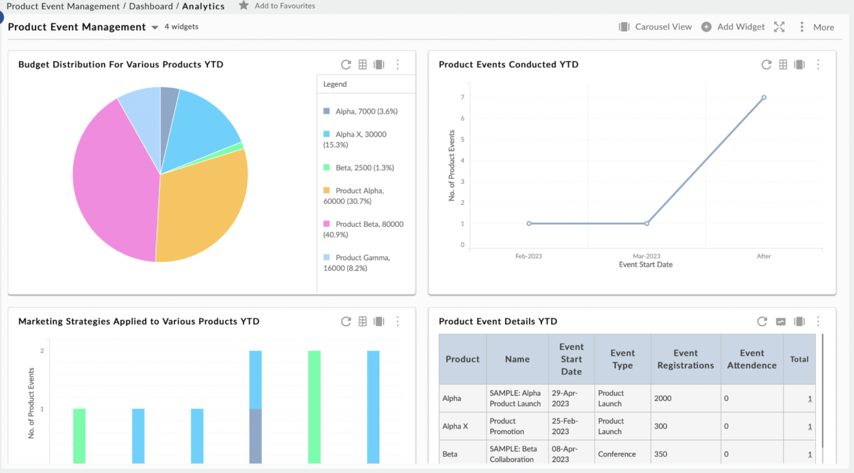The height and width of the screenshot is (473, 854).
Task: Sort by Event Type column header
Action: (623, 359)
